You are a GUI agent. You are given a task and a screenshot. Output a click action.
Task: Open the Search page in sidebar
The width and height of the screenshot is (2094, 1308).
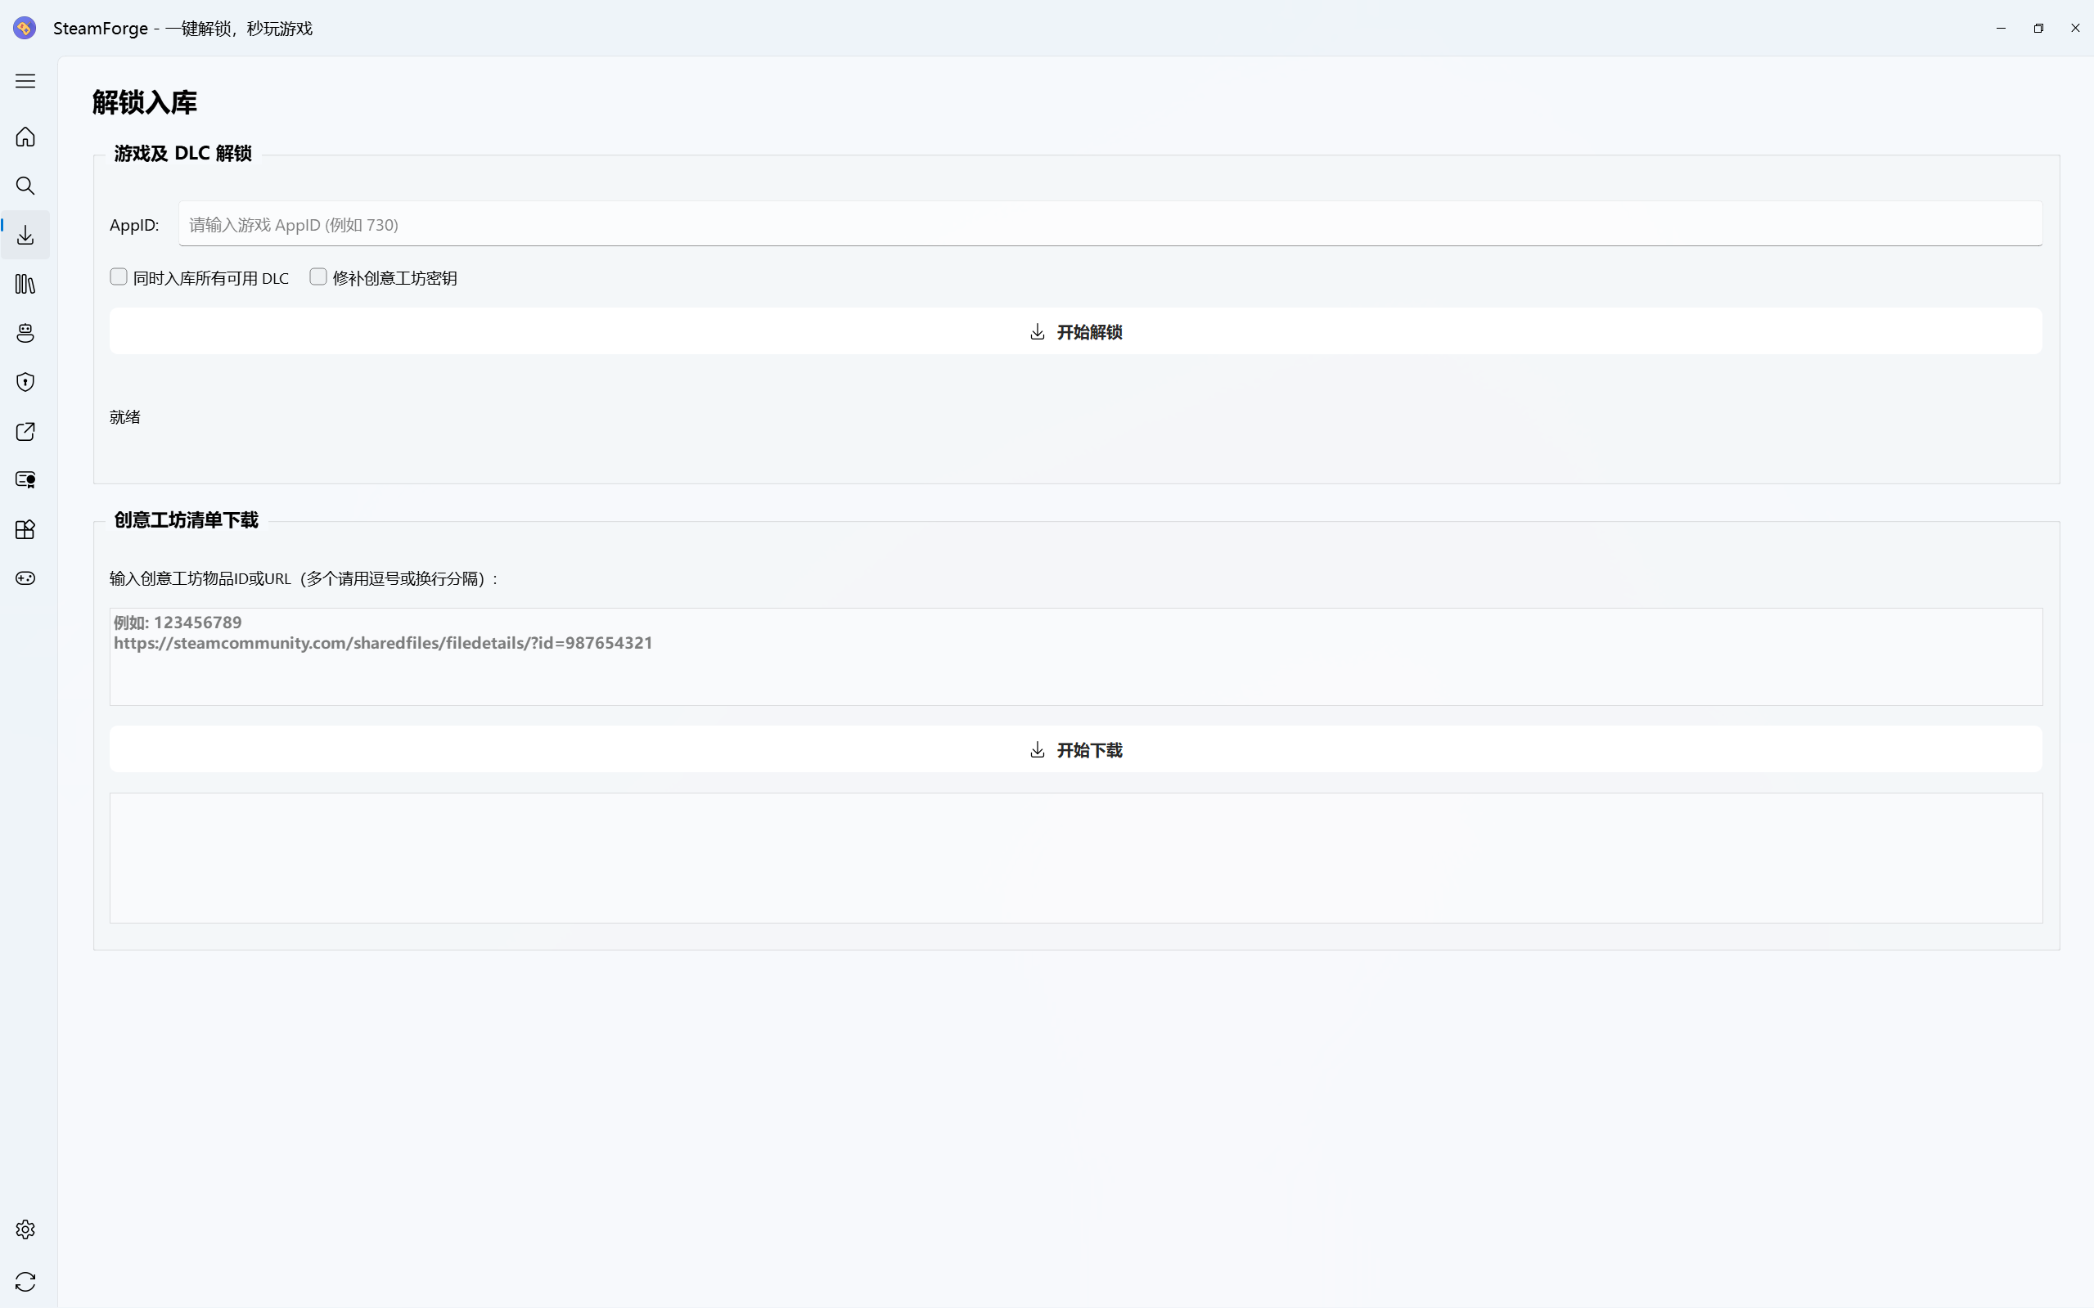(25, 186)
